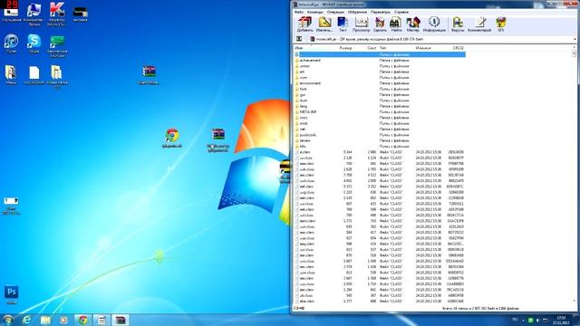Image resolution: width=580 pixels, height=326 pixels.
Task: Launch the Мастер (Wizard) tool
Action: coord(413,24)
